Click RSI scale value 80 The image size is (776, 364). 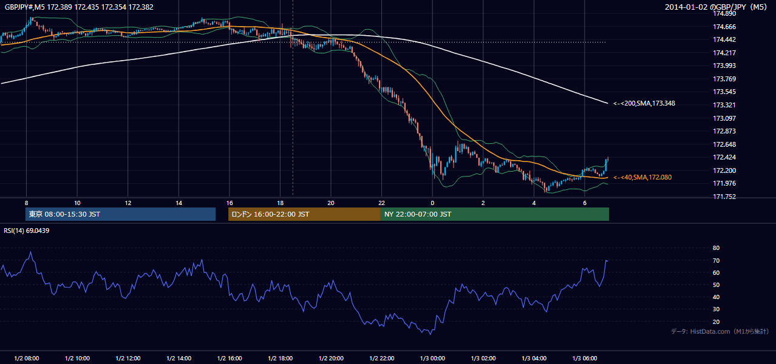716,248
